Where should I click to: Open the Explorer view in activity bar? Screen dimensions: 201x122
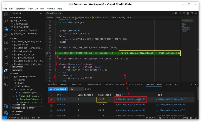tap(6, 14)
